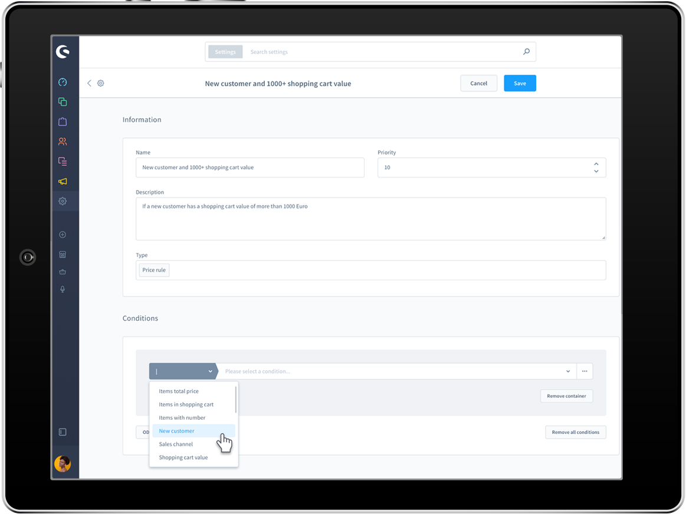Image resolution: width=686 pixels, height=514 pixels.
Task: Save the rule
Action: [x=520, y=83]
